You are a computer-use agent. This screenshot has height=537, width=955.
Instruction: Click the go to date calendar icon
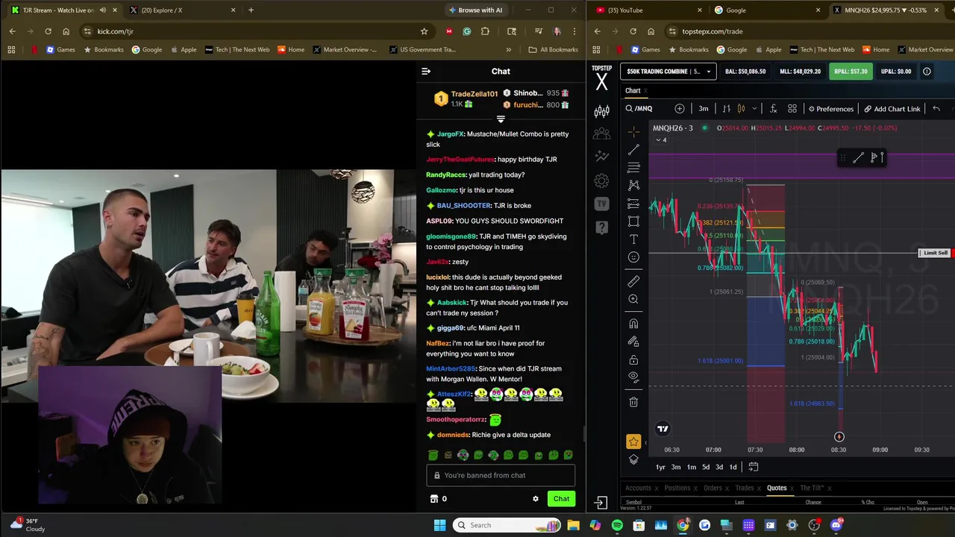pyautogui.click(x=754, y=467)
